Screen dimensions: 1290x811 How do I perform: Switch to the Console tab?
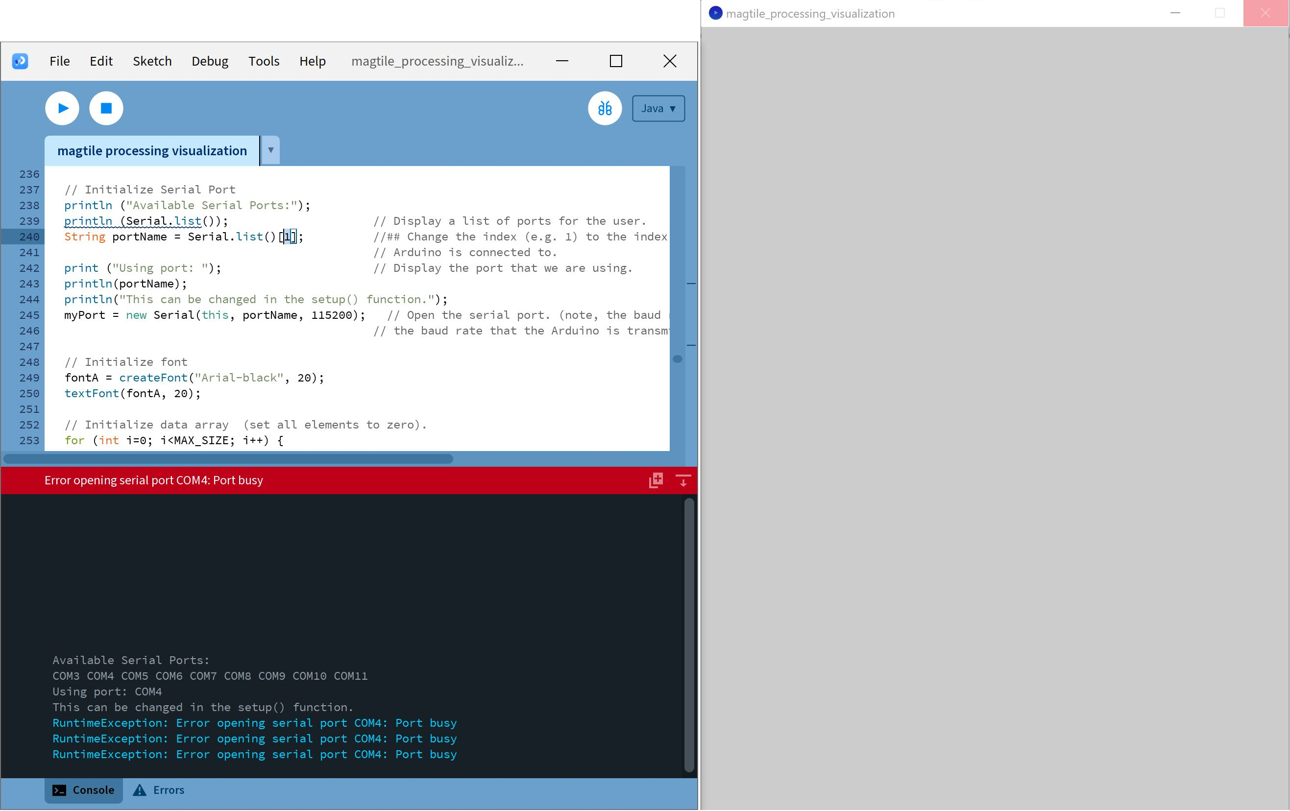pyautogui.click(x=84, y=790)
